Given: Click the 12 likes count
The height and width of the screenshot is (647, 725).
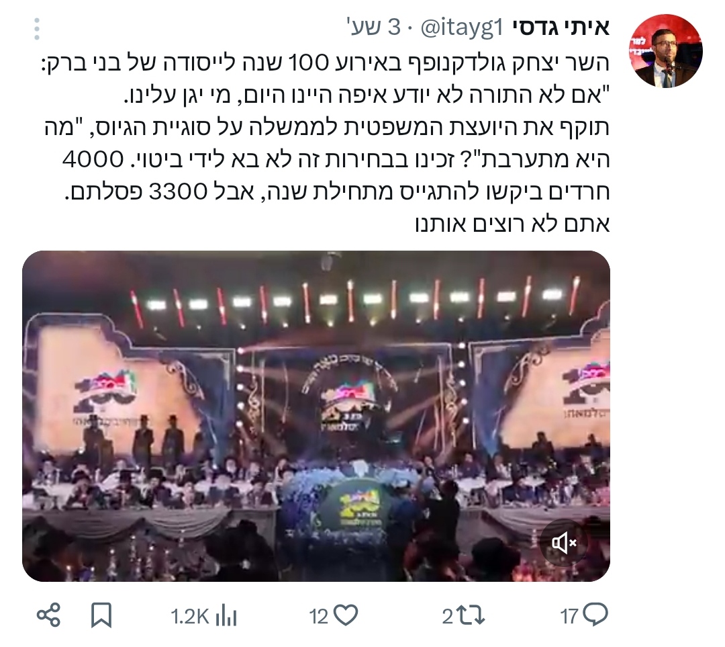Looking at the screenshot, I should (319, 617).
